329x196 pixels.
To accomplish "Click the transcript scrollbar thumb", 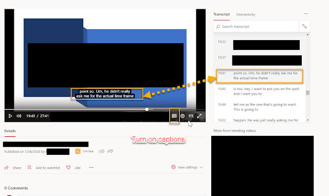I will point(307,93).
